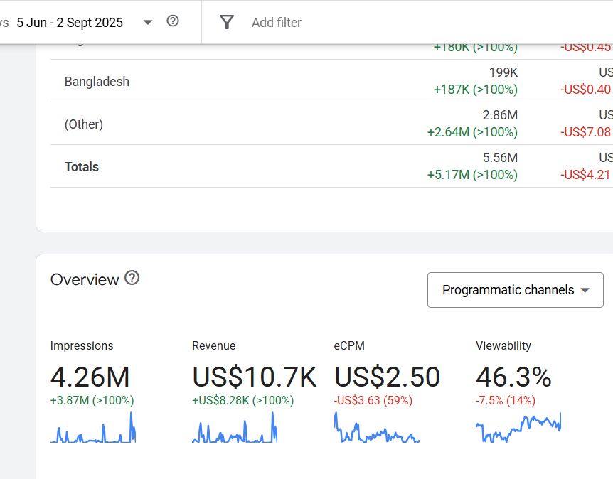Click the 4.26M Impressions value
Image resolution: width=613 pixels, height=479 pixels.
pos(90,377)
